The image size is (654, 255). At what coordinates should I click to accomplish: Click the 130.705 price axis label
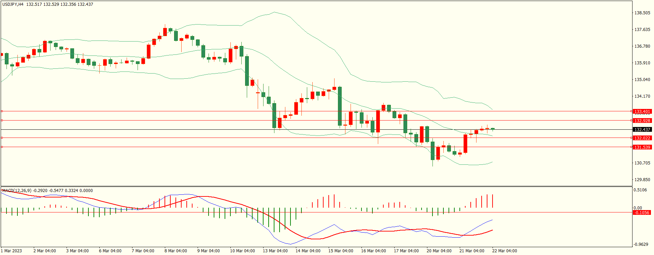click(x=642, y=163)
